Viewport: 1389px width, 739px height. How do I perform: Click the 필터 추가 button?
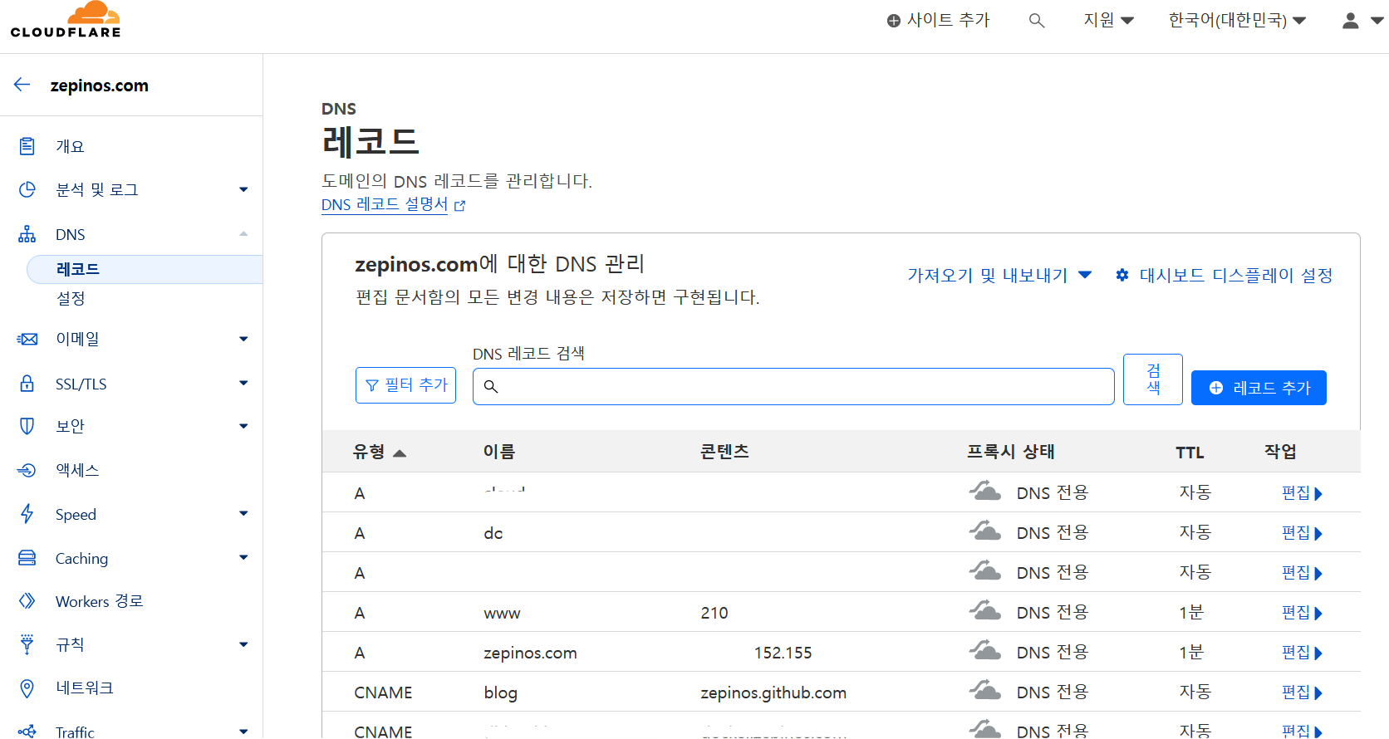(405, 385)
